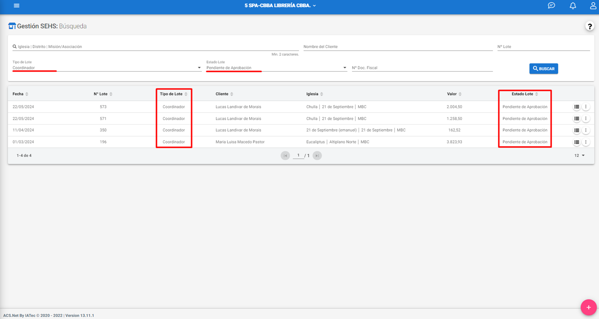
Task: Focus the Nº Lote input field
Action: click(x=543, y=47)
